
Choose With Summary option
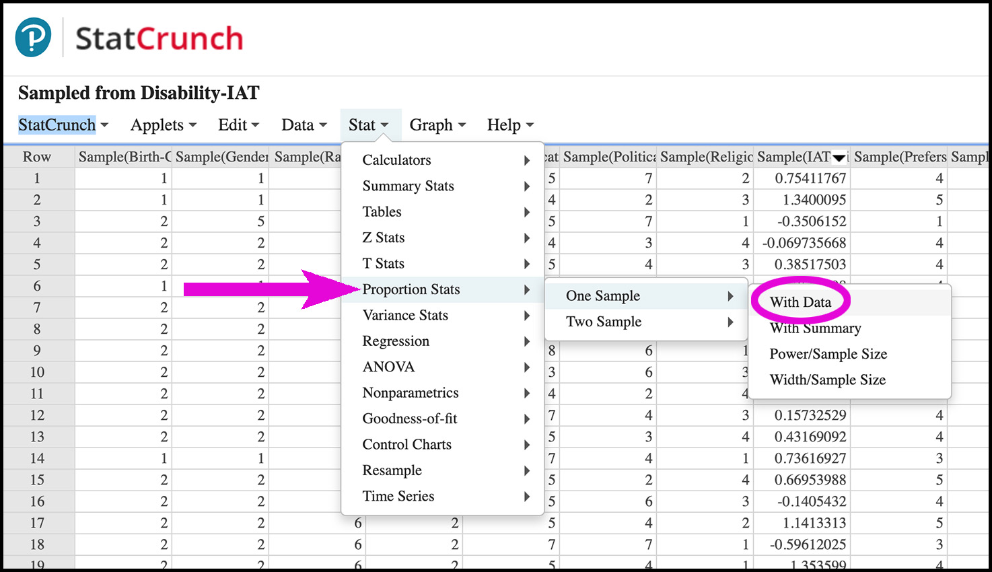[850, 328]
